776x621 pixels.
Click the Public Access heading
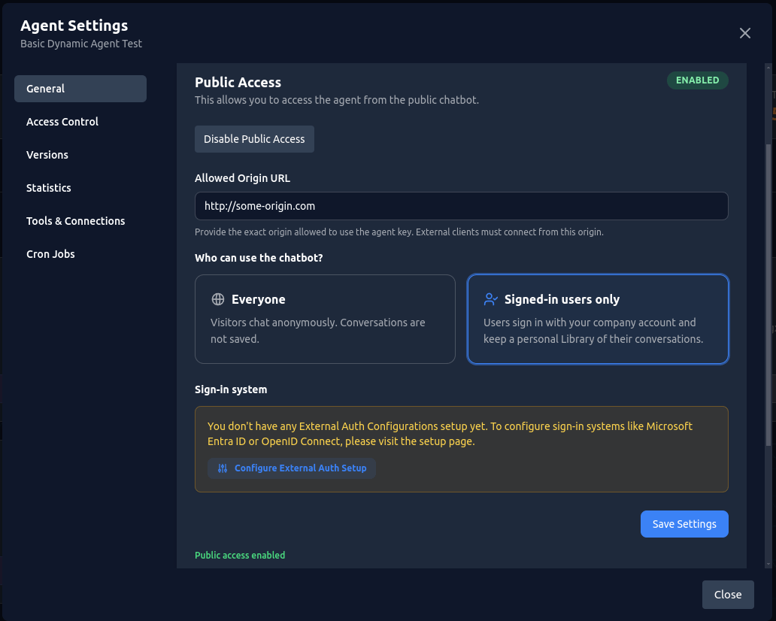click(238, 82)
